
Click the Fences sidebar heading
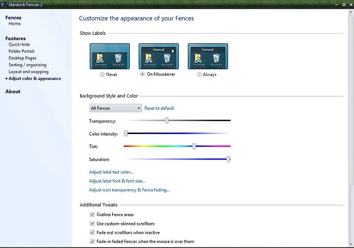point(13,18)
